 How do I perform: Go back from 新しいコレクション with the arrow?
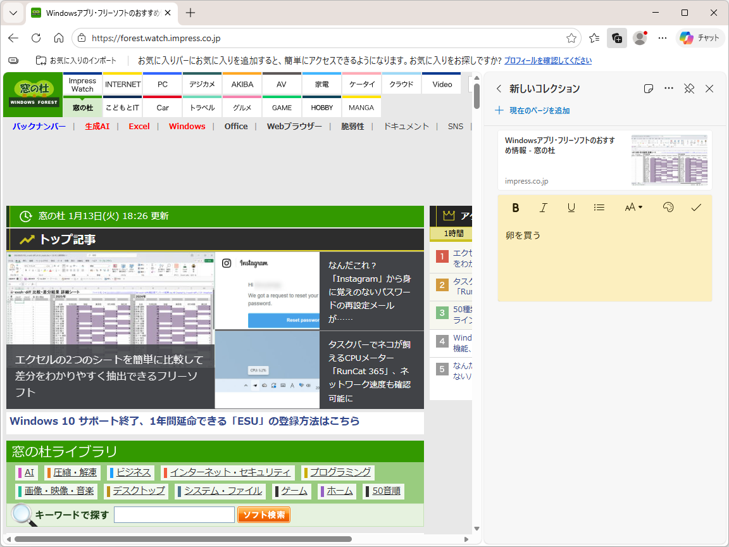coord(499,89)
